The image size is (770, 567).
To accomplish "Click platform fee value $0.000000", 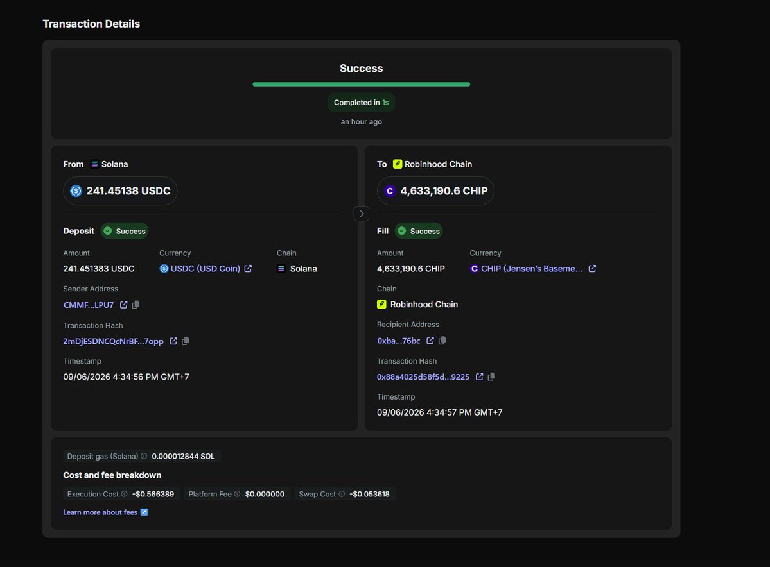I will (265, 494).
